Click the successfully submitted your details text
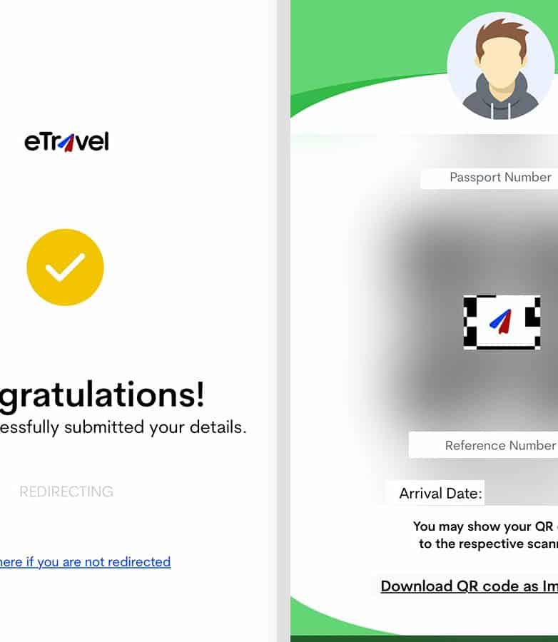 point(123,427)
